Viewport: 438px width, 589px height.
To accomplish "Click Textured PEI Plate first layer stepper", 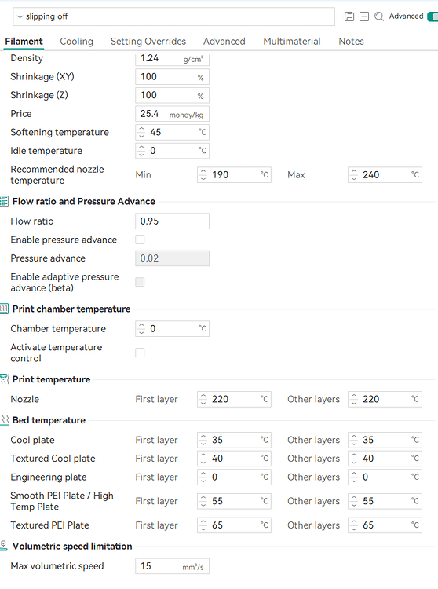I will [x=203, y=525].
